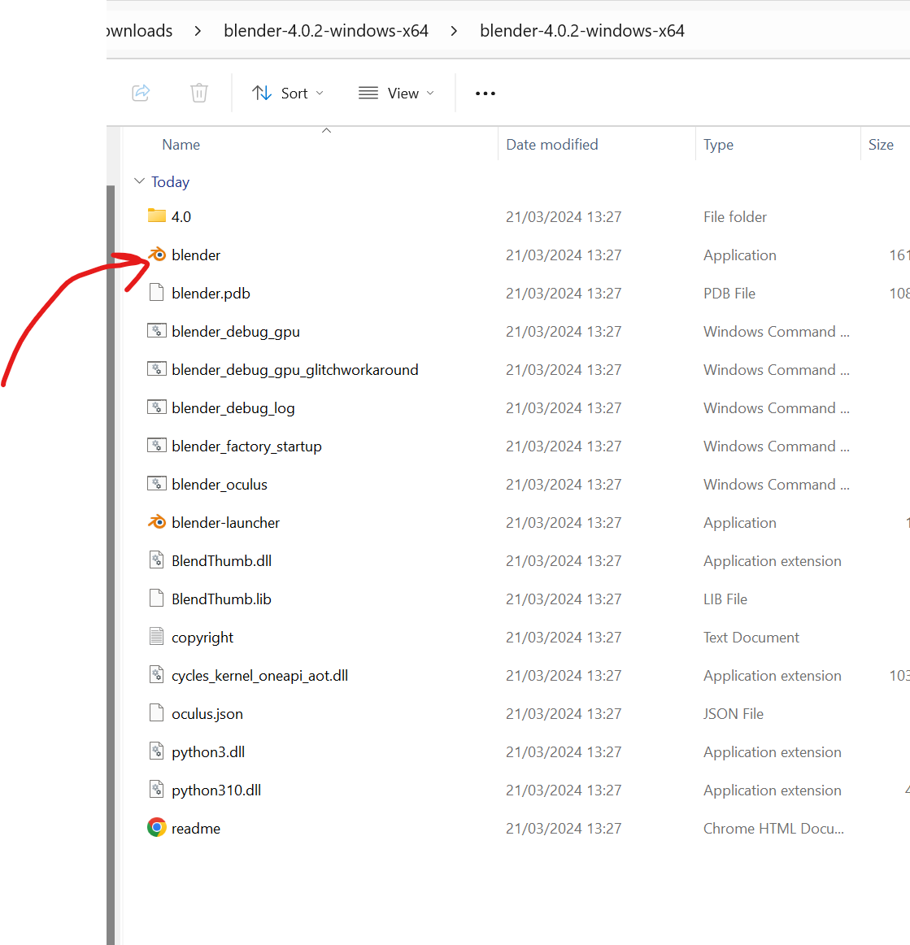Sort by Date modified column header

click(x=551, y=145)
